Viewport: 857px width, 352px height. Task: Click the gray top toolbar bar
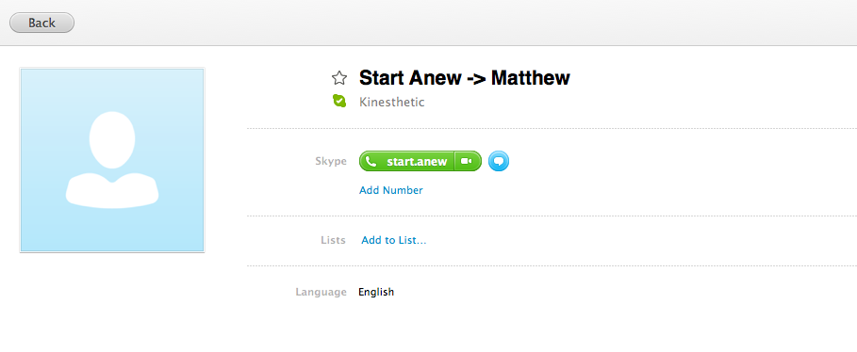click(428, 23)
